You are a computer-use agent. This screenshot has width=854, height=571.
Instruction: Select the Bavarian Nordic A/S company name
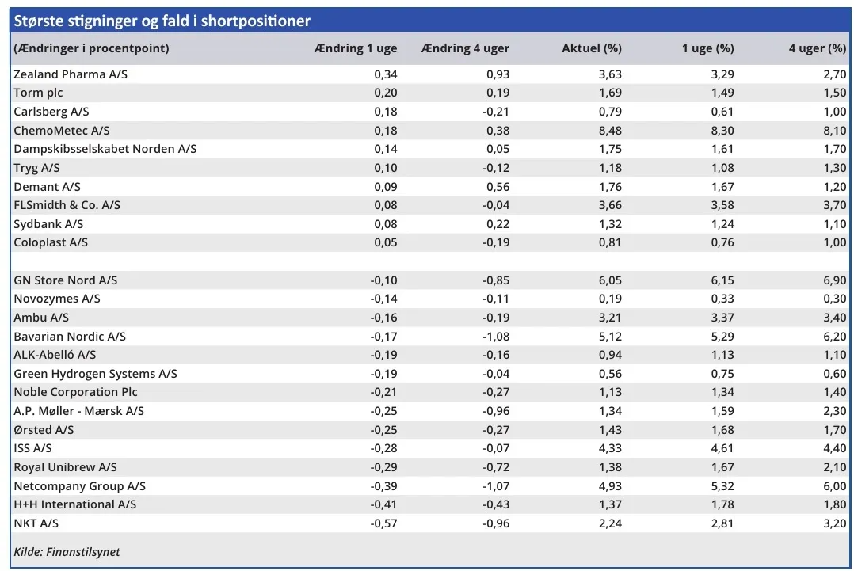(x=70, y=337)
